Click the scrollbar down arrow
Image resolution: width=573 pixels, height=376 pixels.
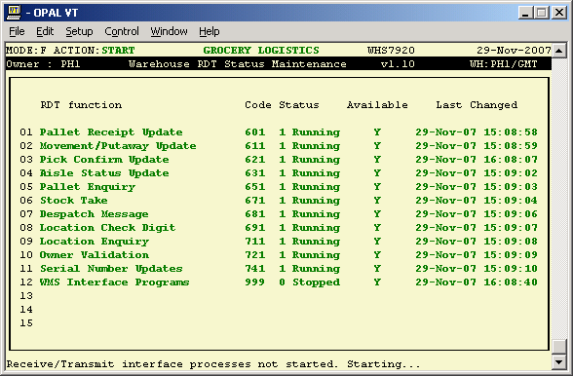tap(559, 362)
